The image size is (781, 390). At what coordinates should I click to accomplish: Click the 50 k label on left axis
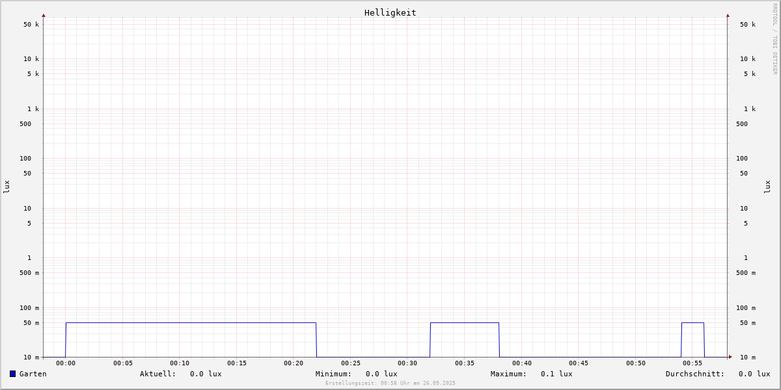click(31, 25)
